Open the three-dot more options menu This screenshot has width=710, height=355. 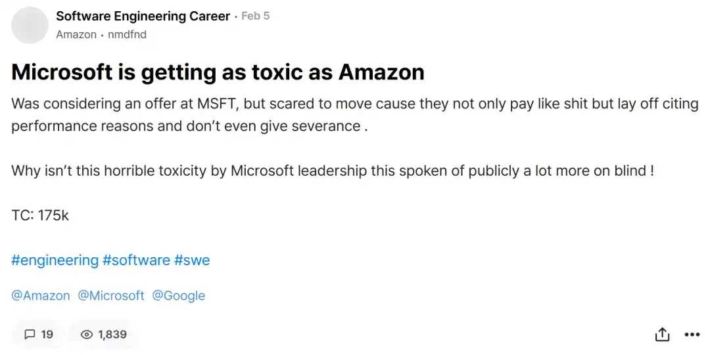click(x=692, y=335)
